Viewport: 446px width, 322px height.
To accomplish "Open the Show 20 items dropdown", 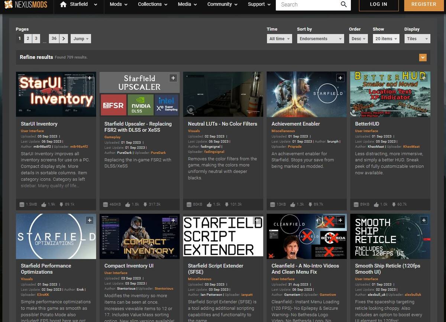I will click(386, 39).
